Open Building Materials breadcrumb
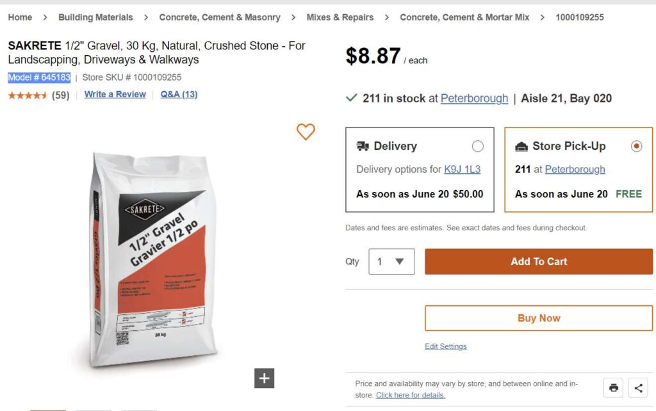 tap(95, 17)
